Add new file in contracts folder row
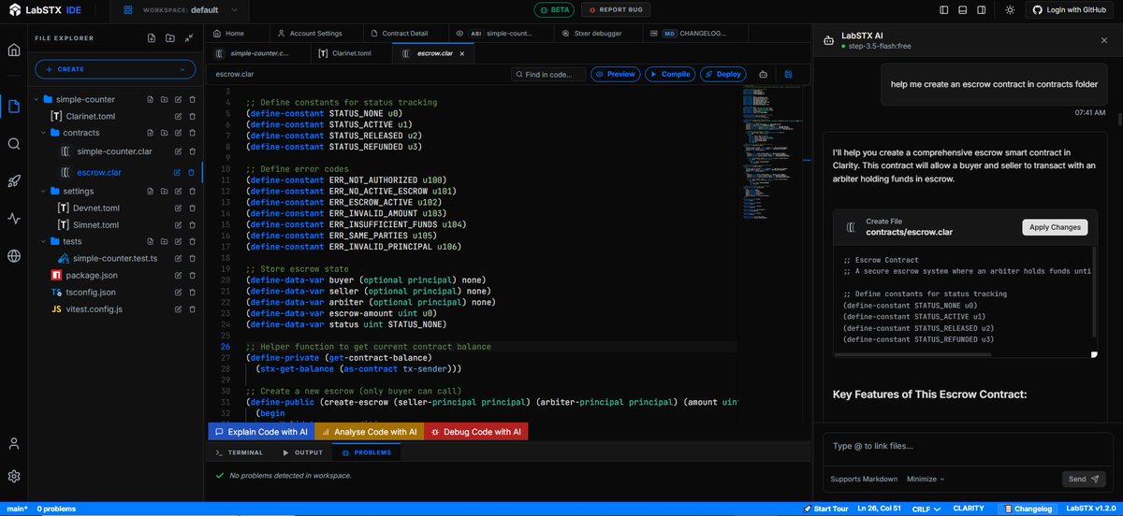 [150, 133]
